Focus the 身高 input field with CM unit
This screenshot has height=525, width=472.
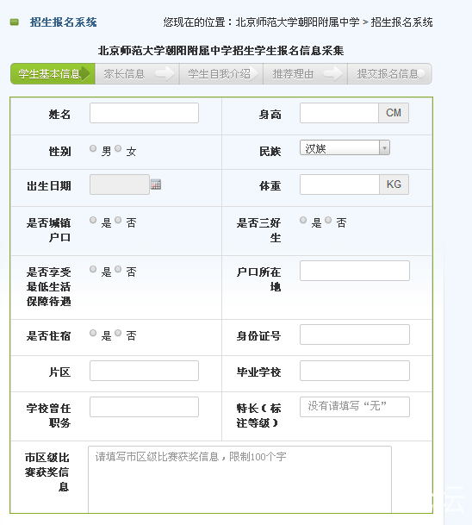(339, 113)
